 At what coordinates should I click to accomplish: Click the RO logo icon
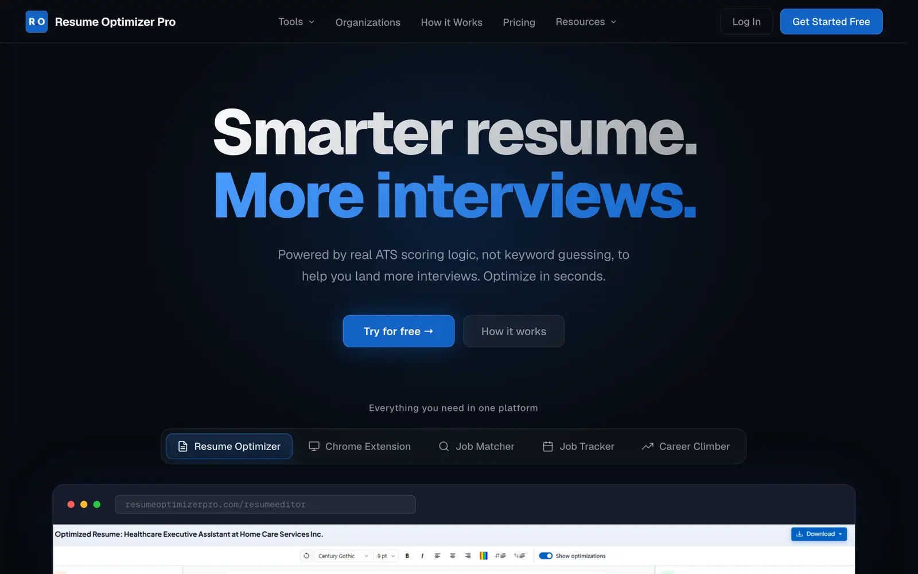[x=37, y=22]
